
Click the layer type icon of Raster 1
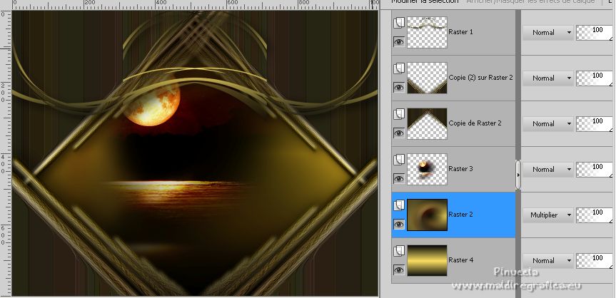pos(399,23)
